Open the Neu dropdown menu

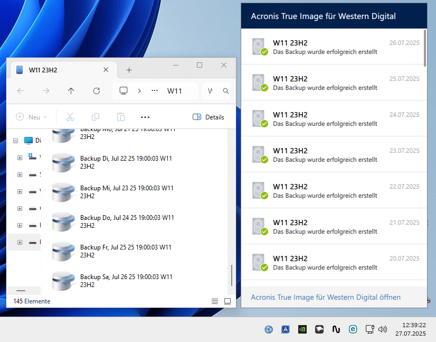click(32, 117)
